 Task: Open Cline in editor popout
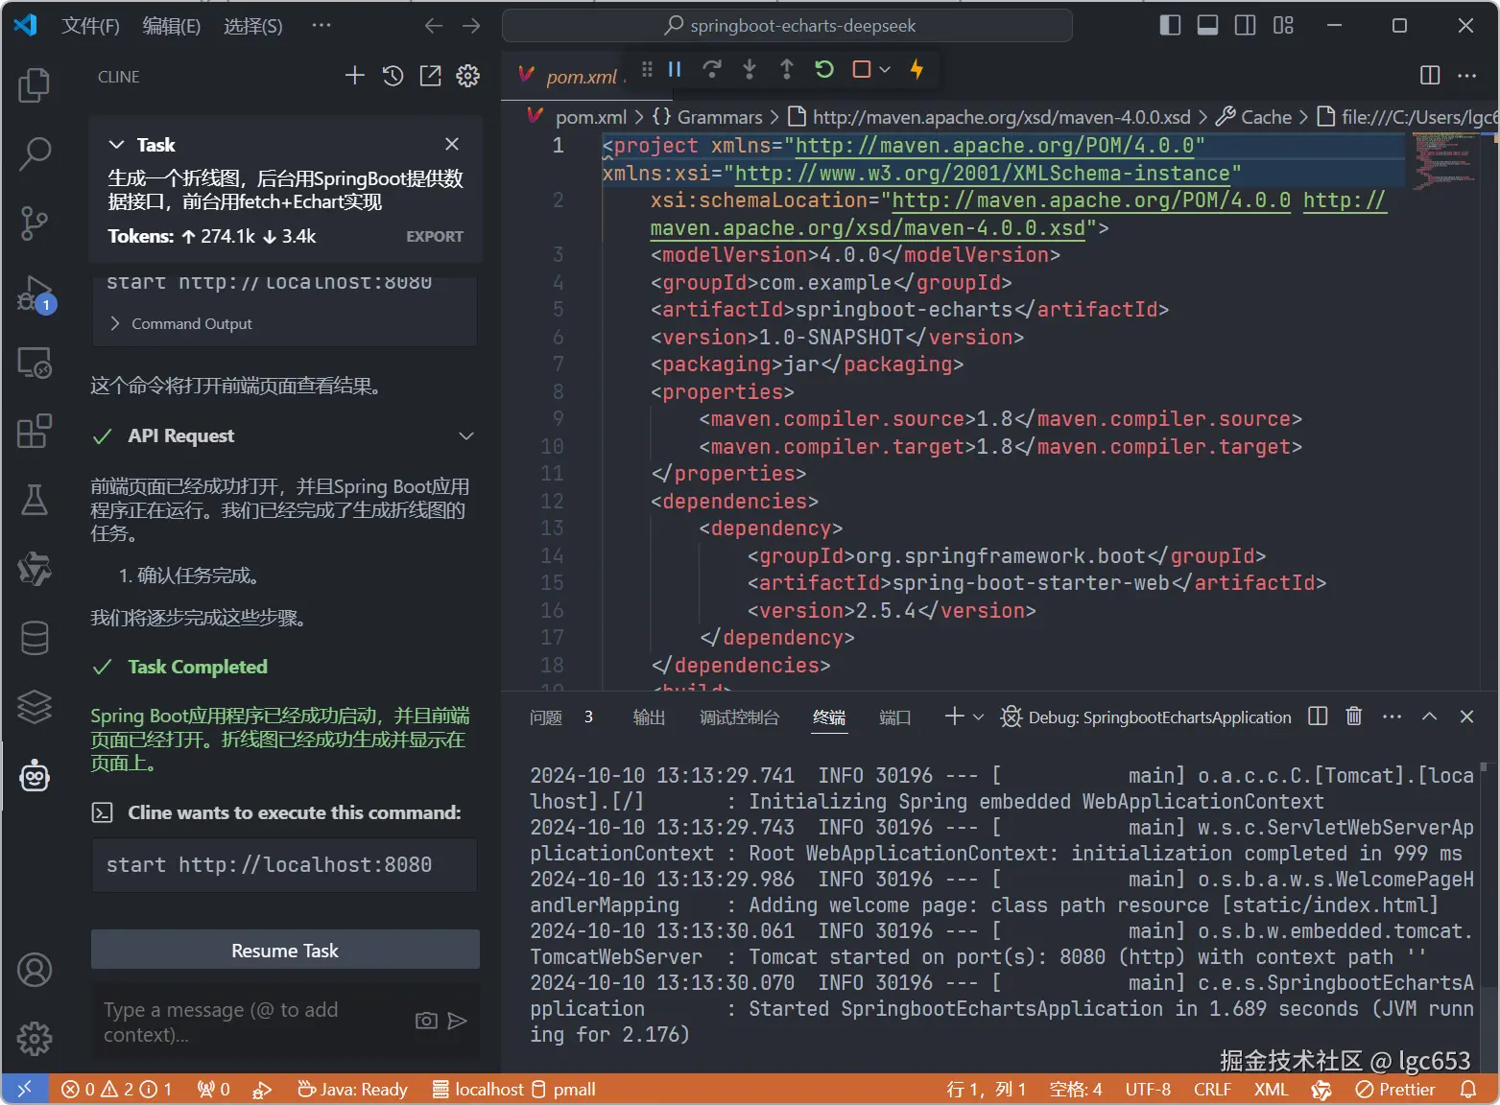coord(430,76)
